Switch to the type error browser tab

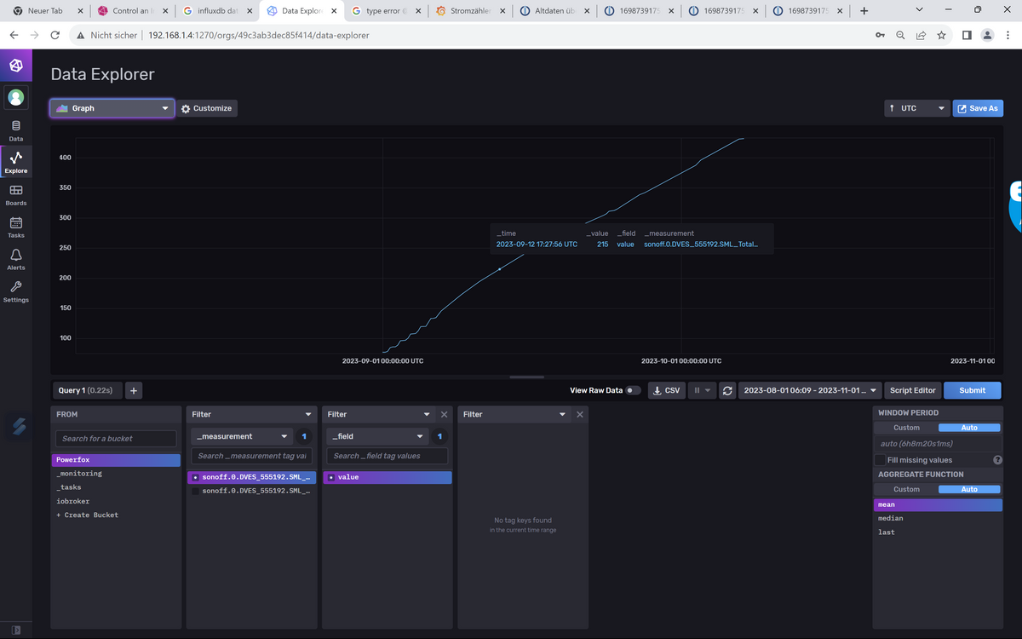tap(386, 11)
